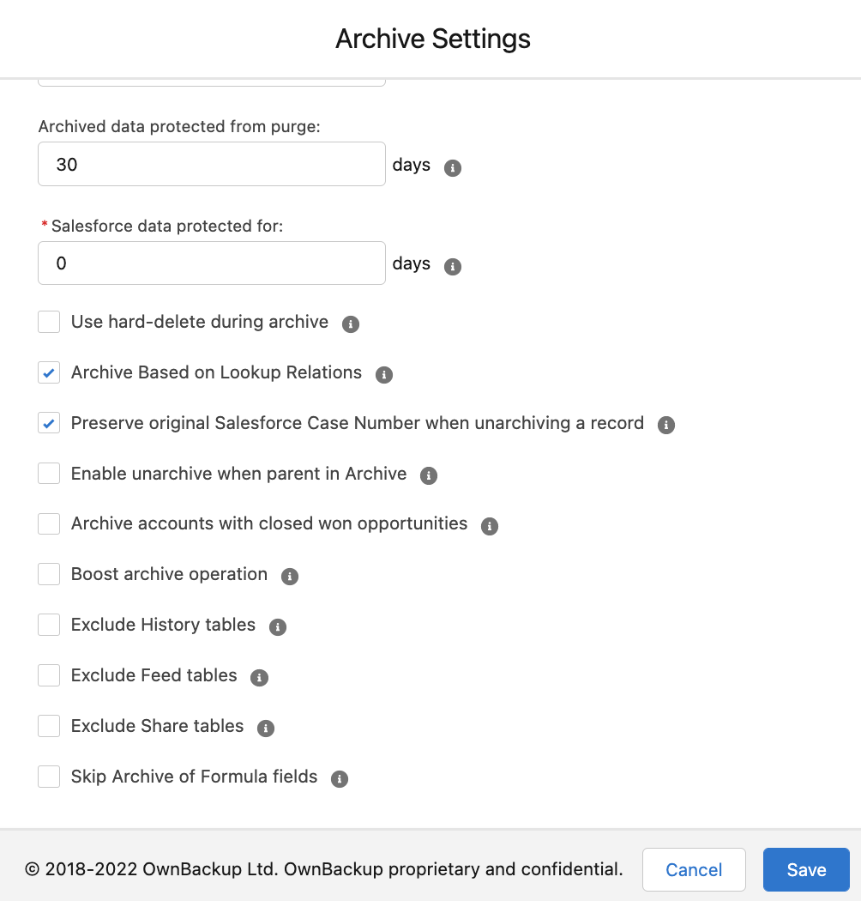Open info tooltip for 'Exclude Feed tables'

259,677
